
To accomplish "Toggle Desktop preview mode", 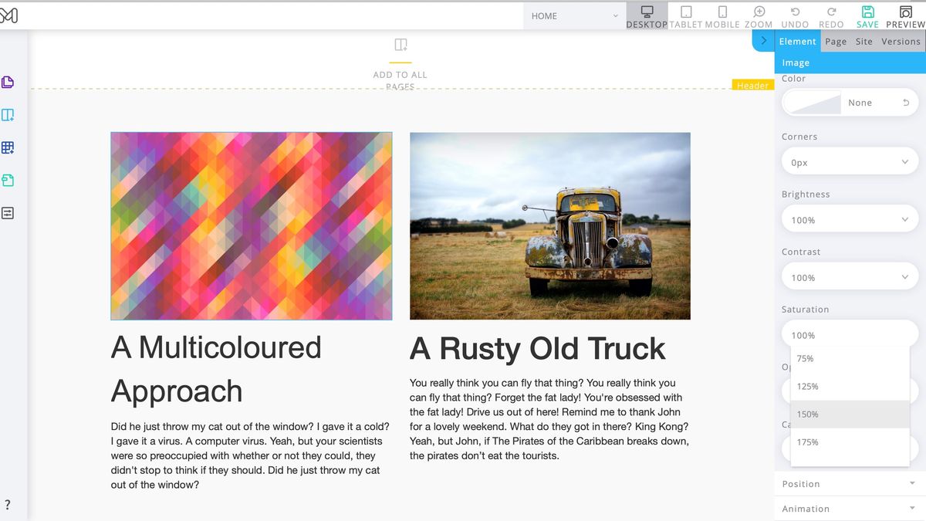I will tap(647, 14).
